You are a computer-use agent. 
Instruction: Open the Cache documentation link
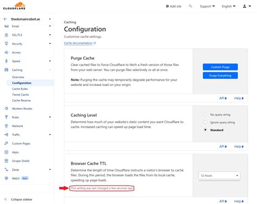78,43
